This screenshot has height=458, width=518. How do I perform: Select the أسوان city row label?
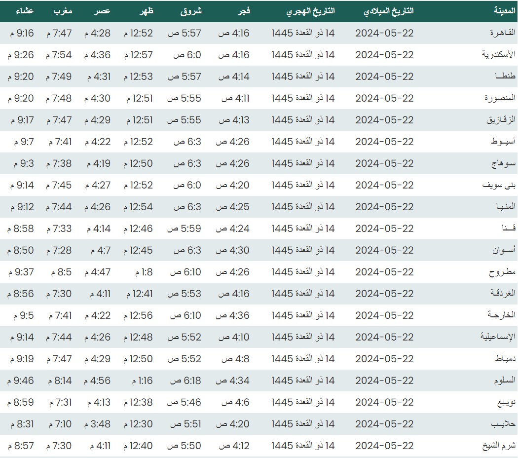(x=504, y=250)
